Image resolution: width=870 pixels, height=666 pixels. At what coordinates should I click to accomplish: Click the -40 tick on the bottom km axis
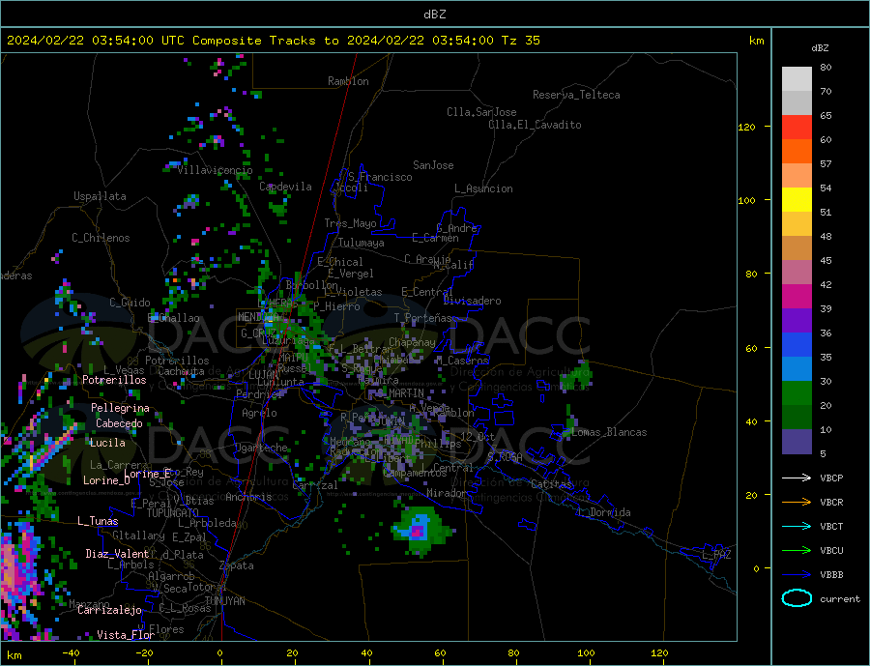[71, 653]
